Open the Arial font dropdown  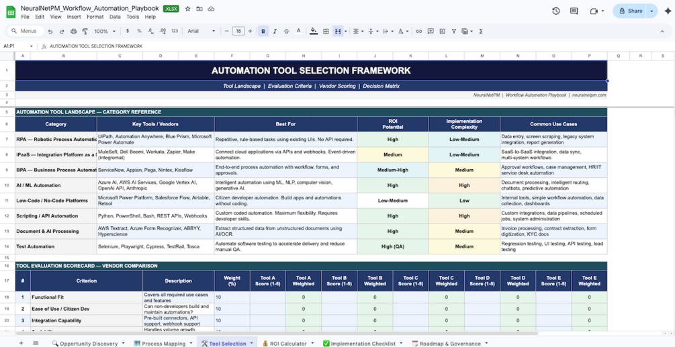pos(201,32)
